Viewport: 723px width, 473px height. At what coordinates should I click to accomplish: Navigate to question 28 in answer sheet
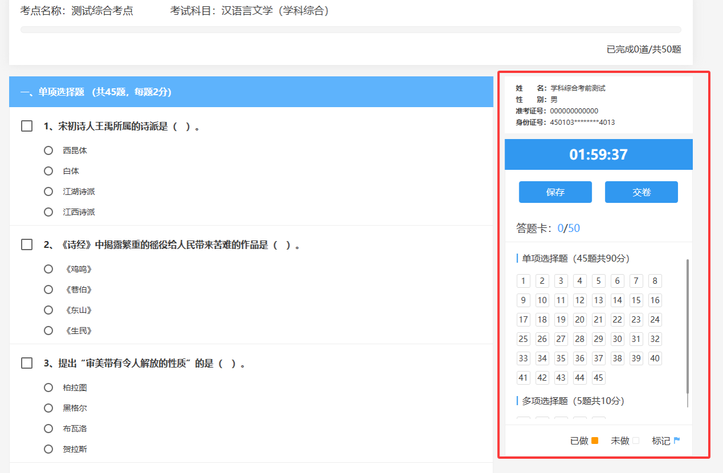coord(579,339)
